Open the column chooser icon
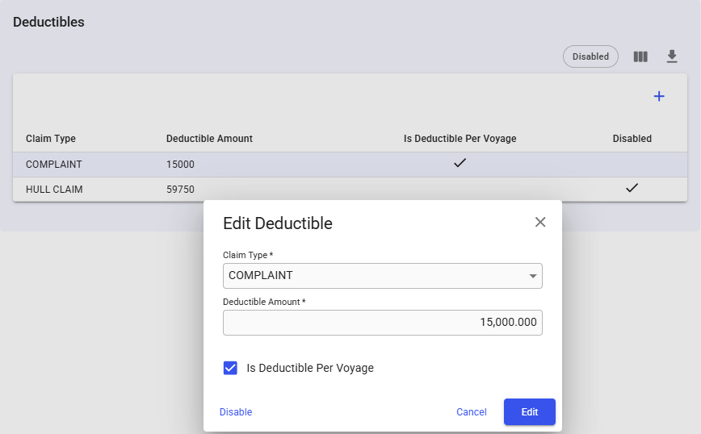Screen dimensions: 701x434 [x=640, y=56]
